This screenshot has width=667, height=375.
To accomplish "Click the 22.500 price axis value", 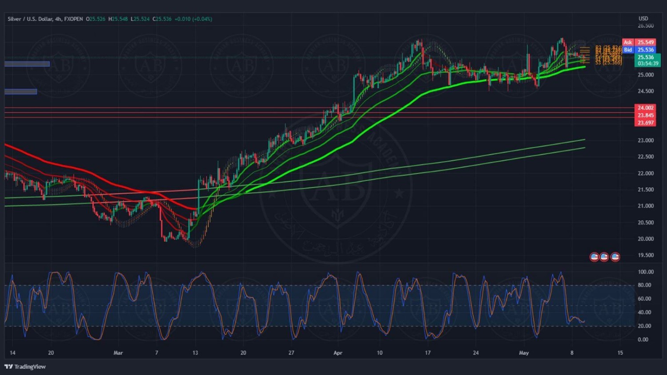I will click(646, 157).
